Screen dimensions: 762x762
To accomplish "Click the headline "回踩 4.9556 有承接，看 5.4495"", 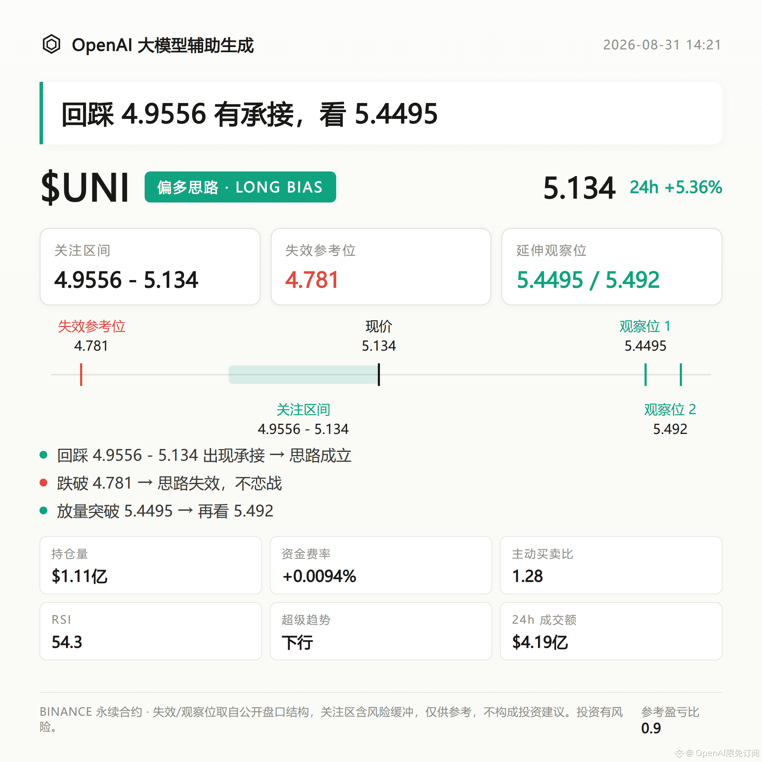I will (x=249, y=114).
